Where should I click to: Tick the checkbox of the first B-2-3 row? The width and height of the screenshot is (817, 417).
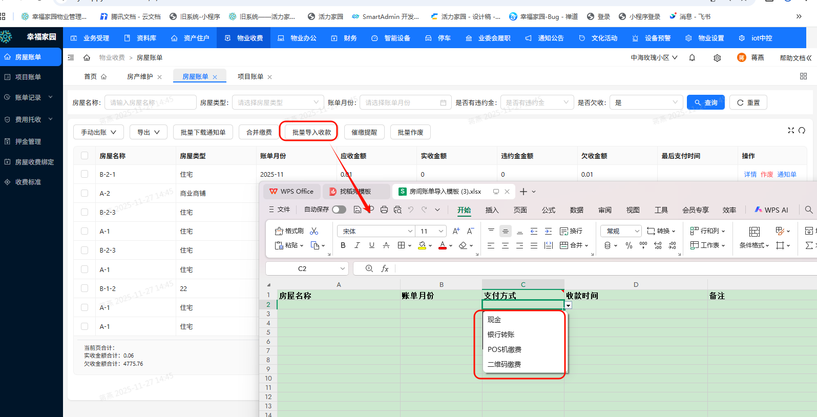(85, 212)
